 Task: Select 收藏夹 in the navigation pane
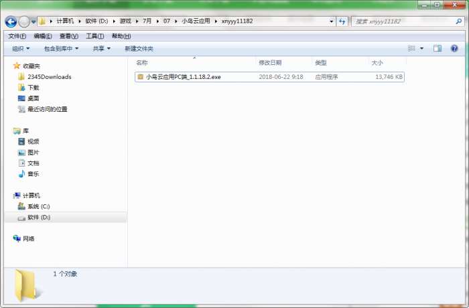point(31,66)
